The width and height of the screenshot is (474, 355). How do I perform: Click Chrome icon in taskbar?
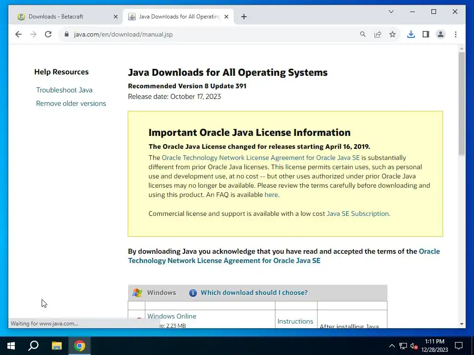coord(80,346)
